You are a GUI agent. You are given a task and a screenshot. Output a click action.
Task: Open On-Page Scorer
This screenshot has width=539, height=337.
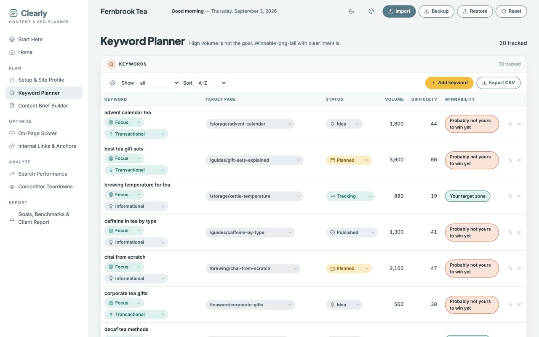pyautogui.click(x=44, y=133)
